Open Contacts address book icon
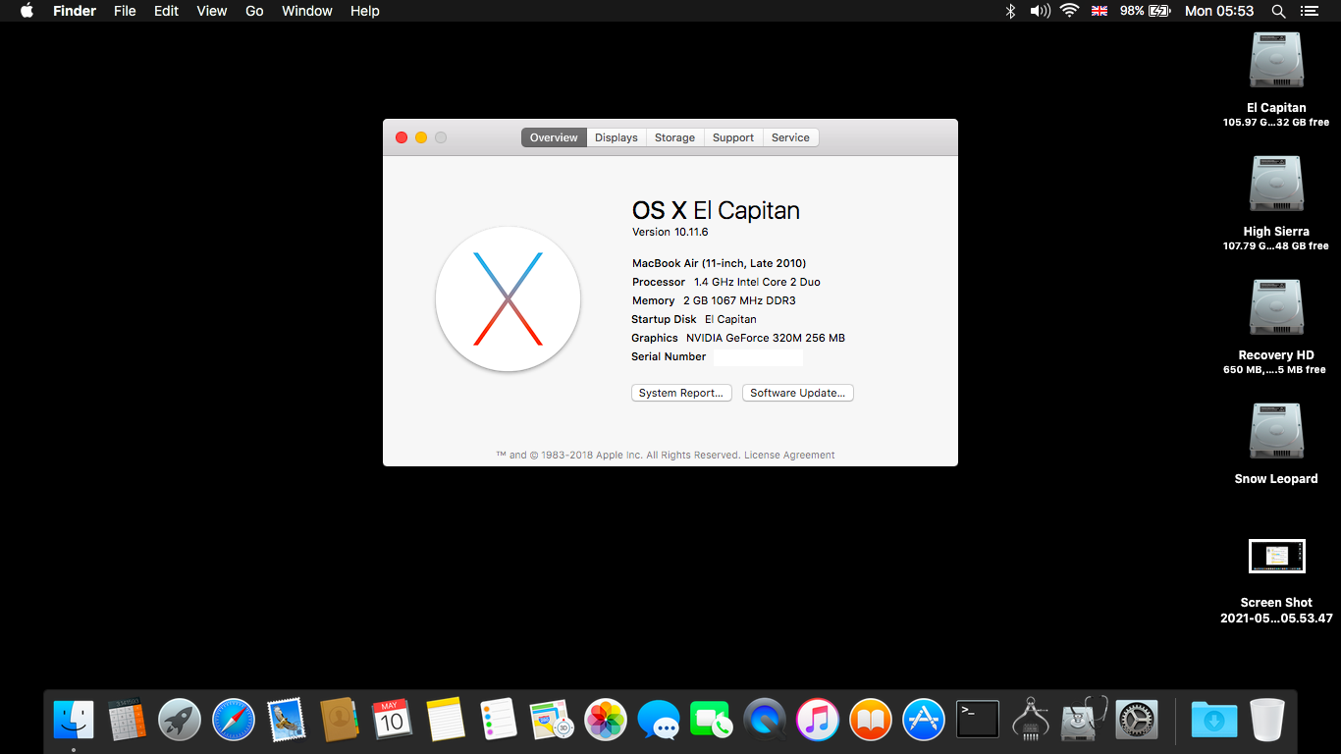The width and height of the screenshot is (1341, 754). tap(339, 720)
